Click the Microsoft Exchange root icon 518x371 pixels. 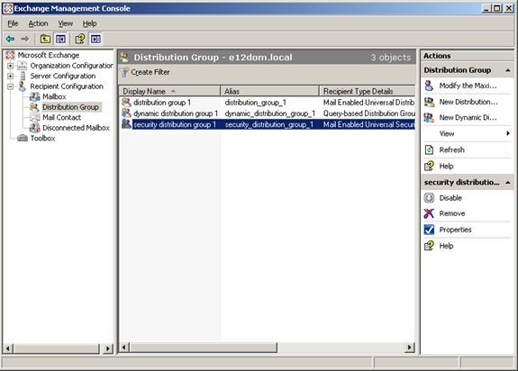tap(10, 55)
